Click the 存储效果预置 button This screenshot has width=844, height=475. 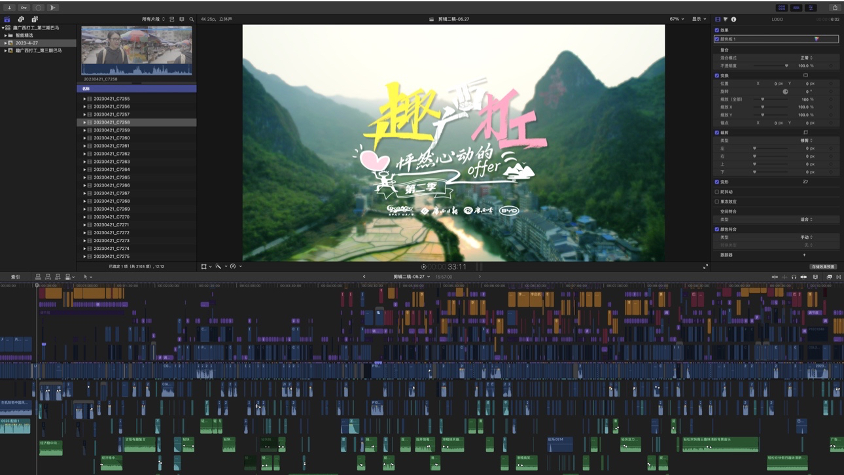(x=823, y=267)
